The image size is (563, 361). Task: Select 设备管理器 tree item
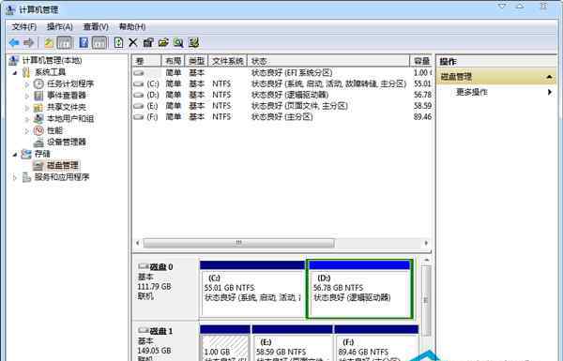pos(67,143)
